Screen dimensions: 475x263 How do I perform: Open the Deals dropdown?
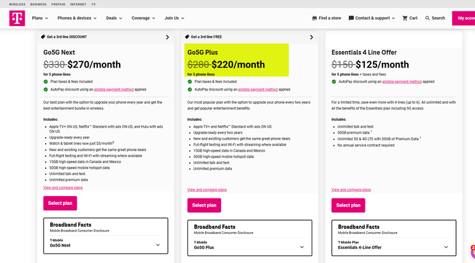tap(114, 18)
